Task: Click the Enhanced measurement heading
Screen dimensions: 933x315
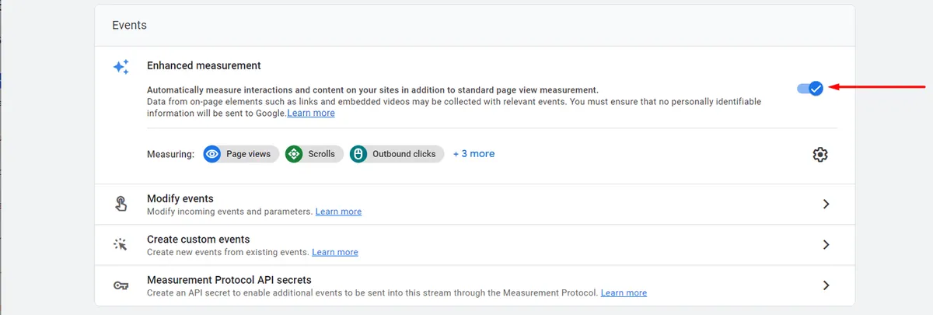Action: (204, 65)
